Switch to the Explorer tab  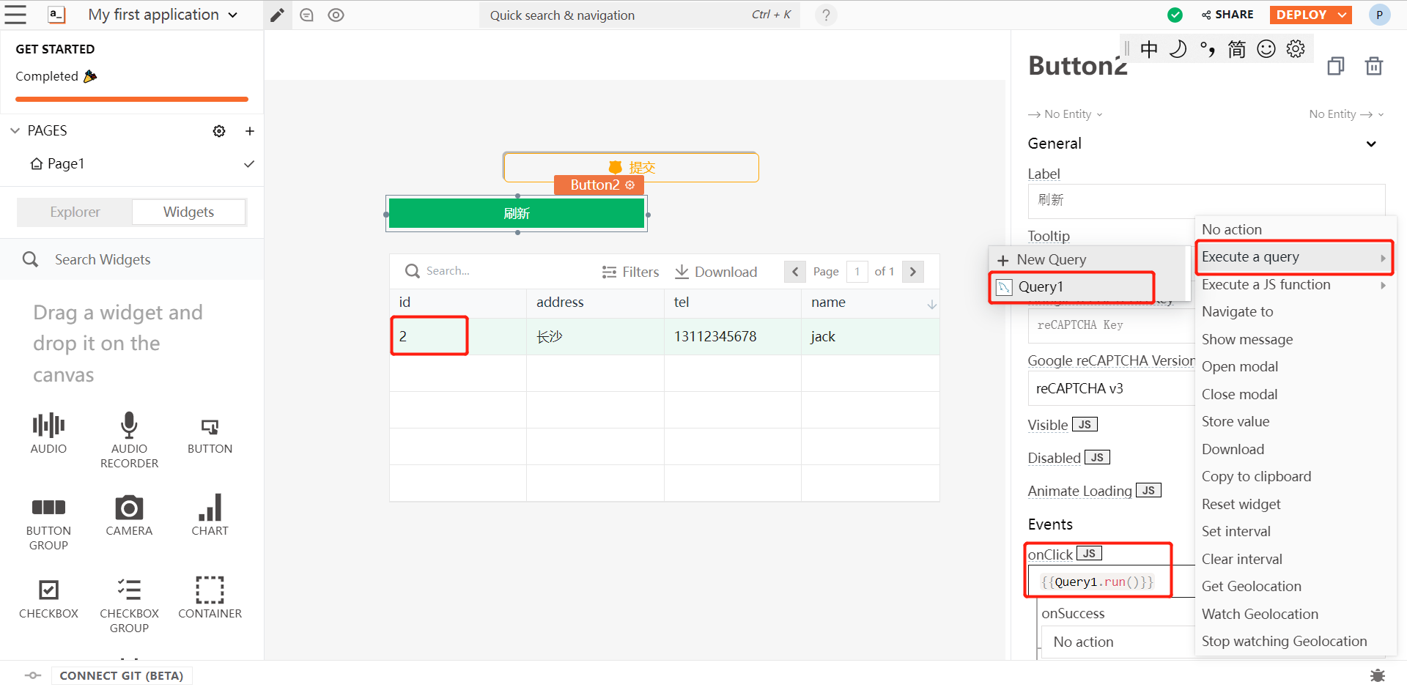pos(75,212)
